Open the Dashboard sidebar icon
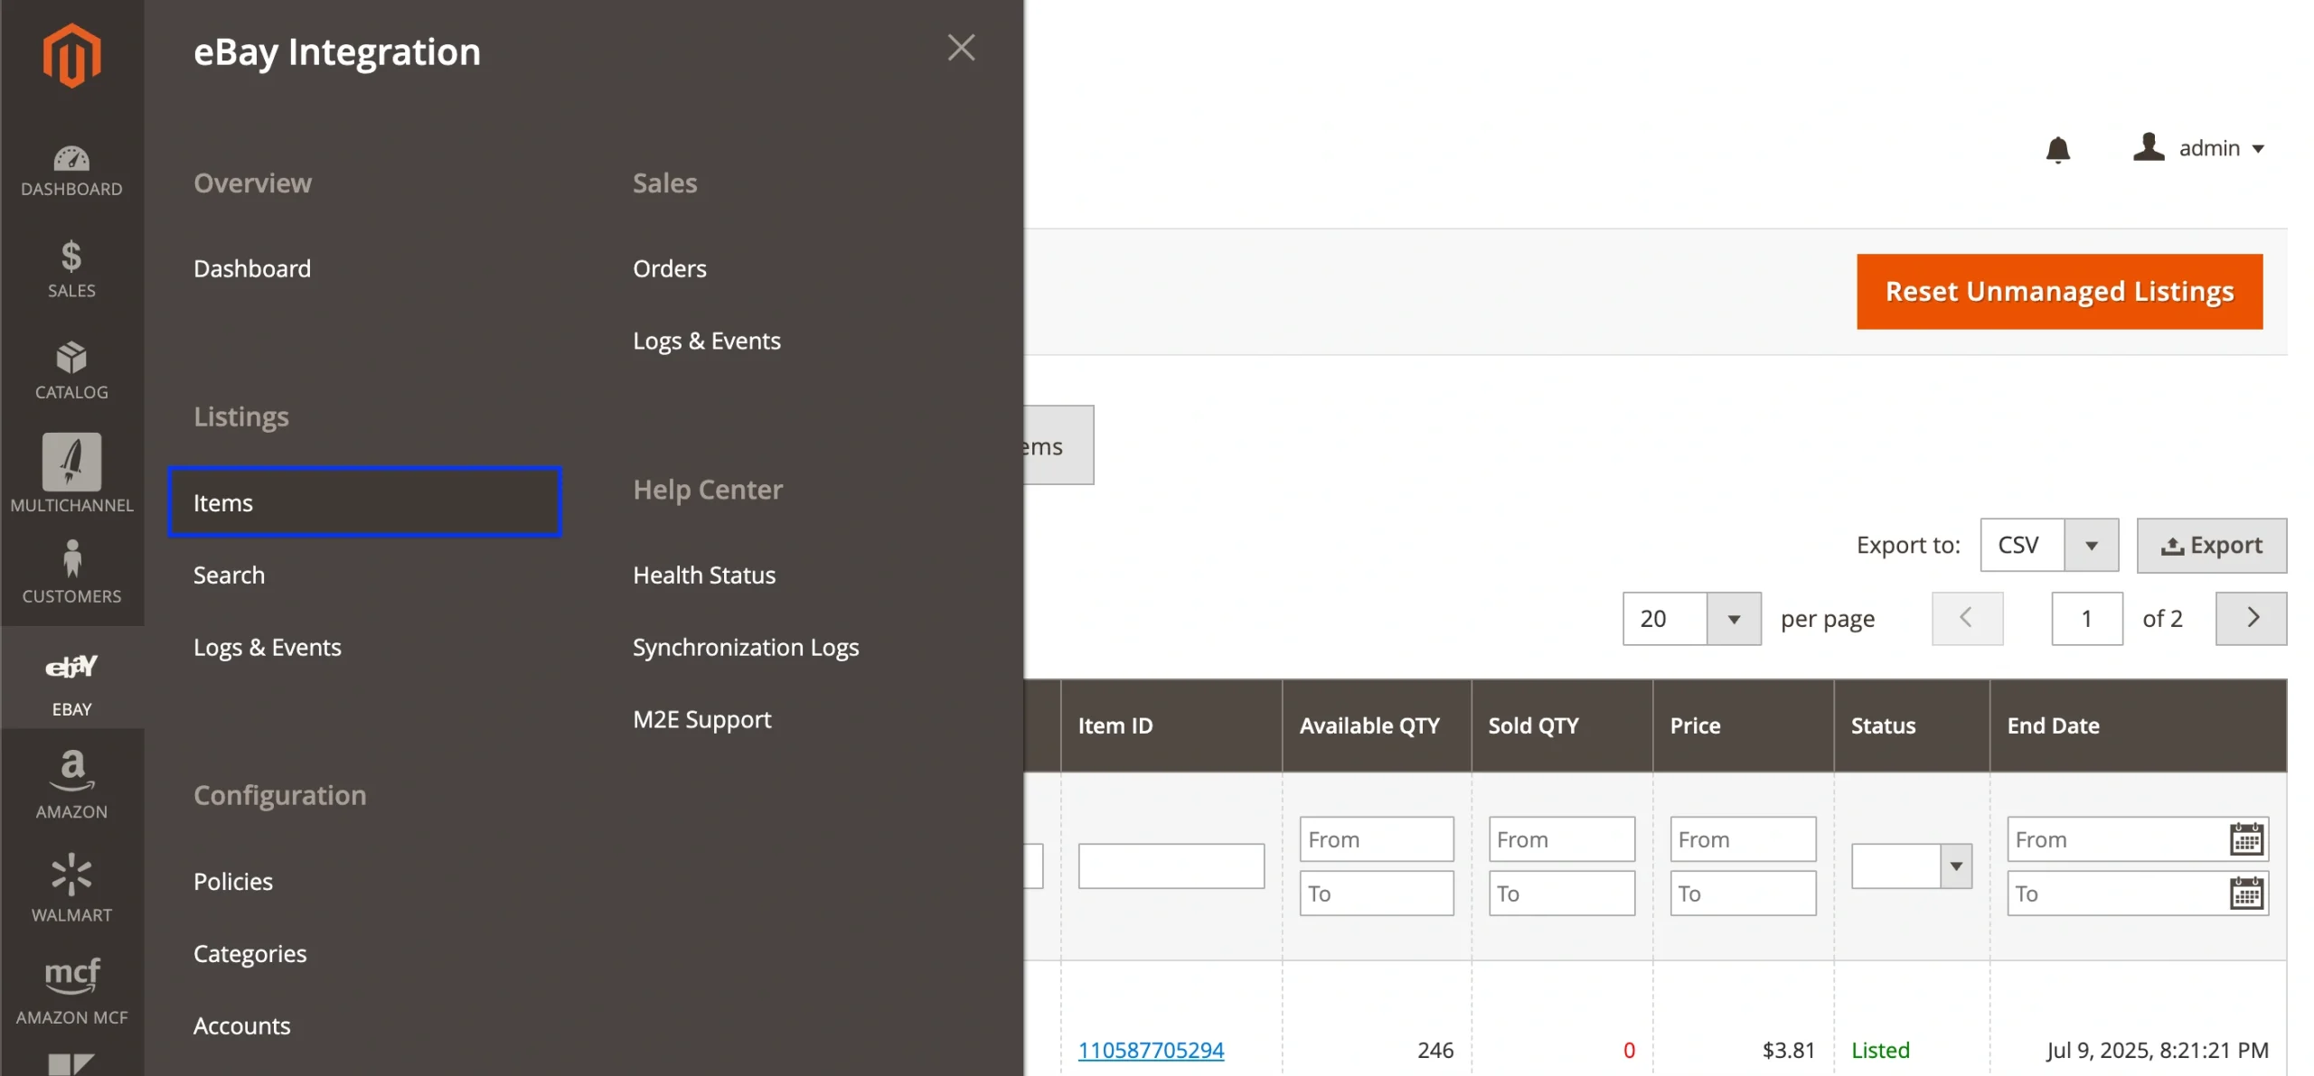Screen dimensions: 2314x1076 (x=71, y=170)
